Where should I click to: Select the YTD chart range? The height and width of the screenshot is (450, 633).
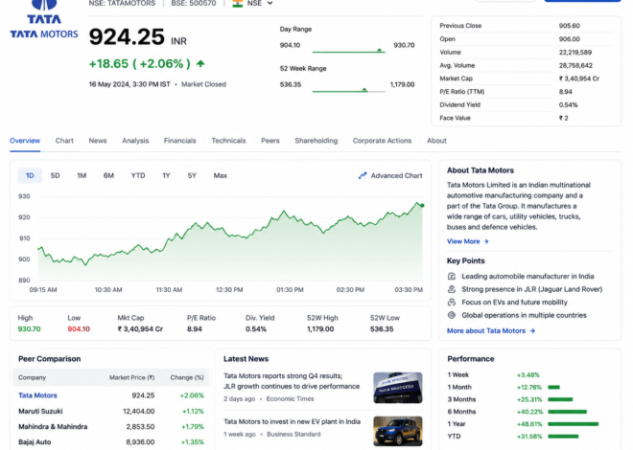click(x=138, y=175)
